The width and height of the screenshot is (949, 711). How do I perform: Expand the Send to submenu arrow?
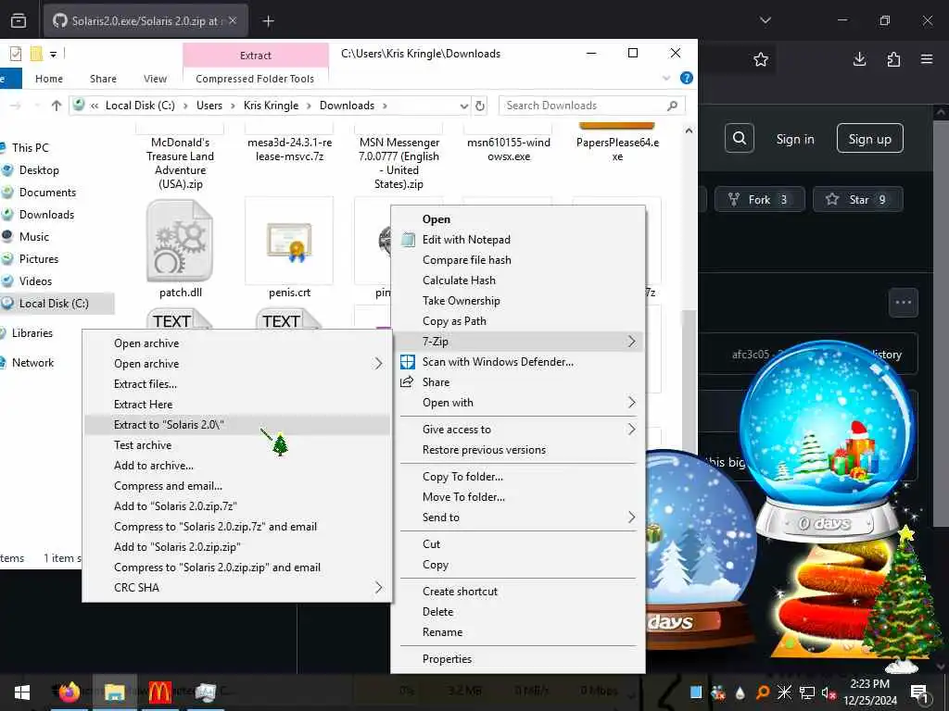[x=631, y=518]
